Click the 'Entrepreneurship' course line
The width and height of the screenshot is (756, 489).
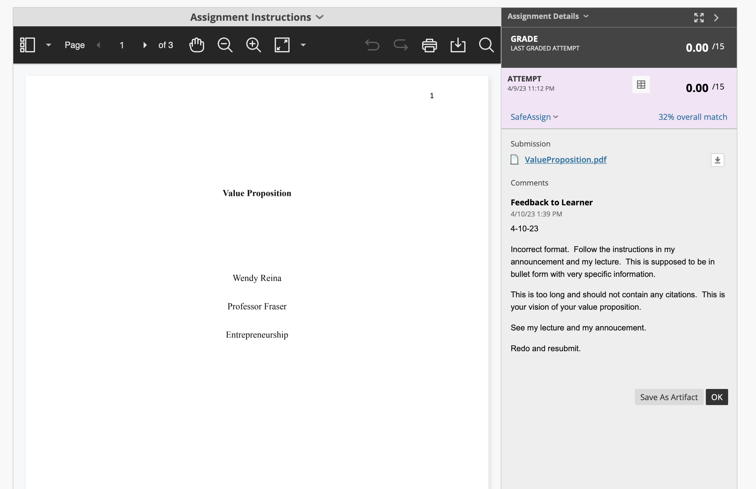coord(257,335)
